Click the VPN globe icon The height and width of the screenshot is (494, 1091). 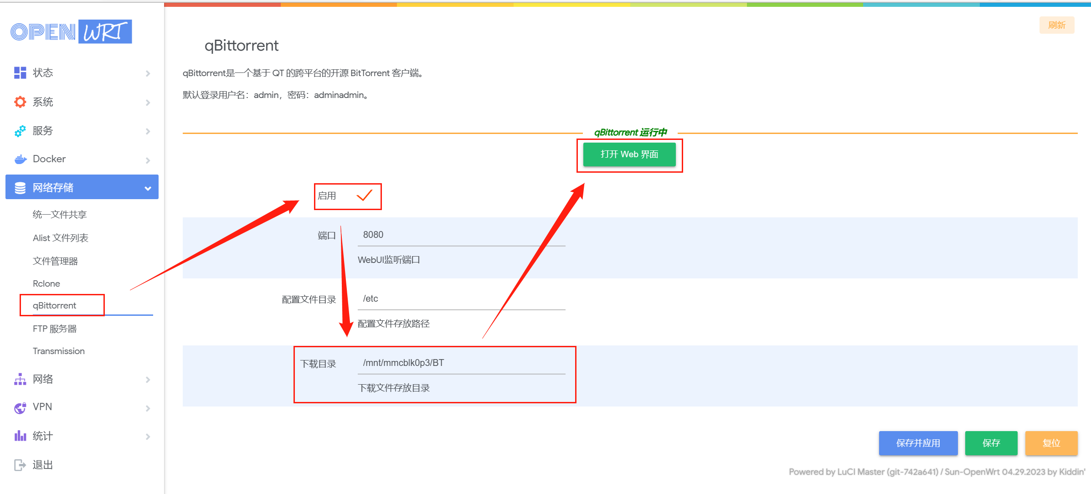(x=20, y=407)
